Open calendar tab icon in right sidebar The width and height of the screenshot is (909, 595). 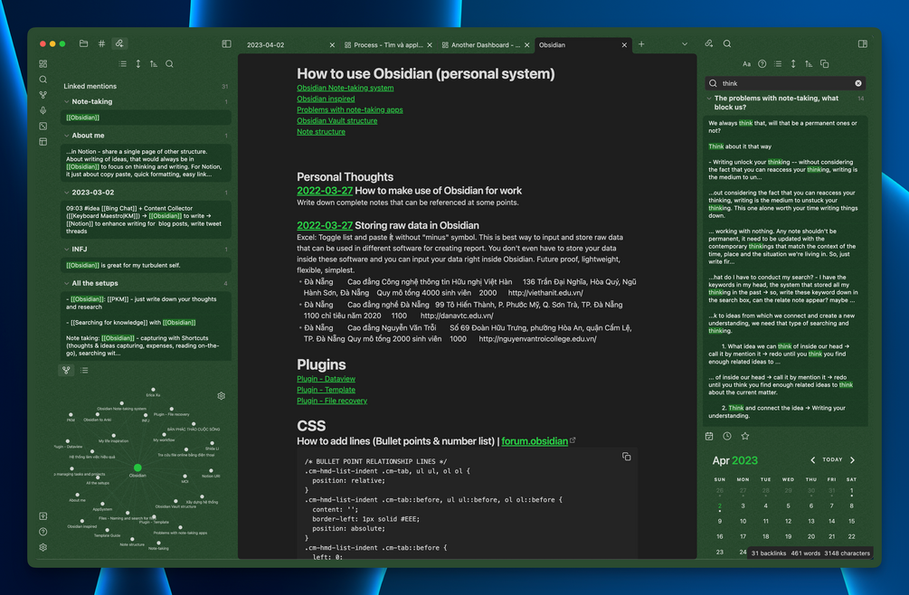(x=709, y=436)
